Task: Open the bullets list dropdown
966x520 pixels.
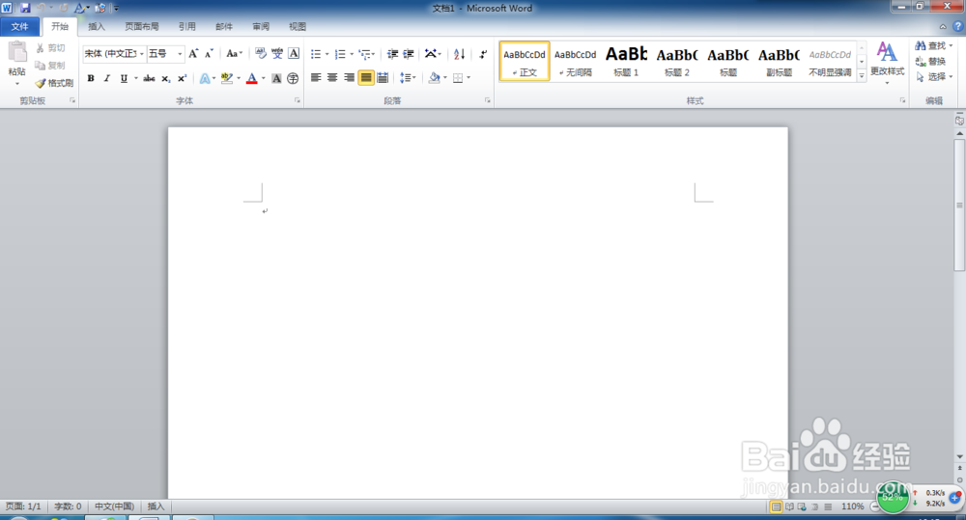Action: coord(327,54)
